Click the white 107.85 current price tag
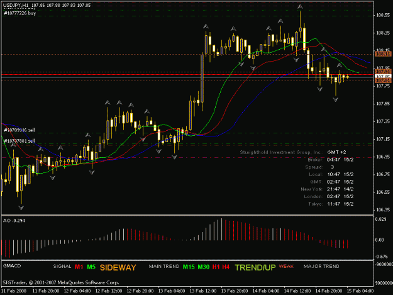Viewport: 393px width, 295px height. [x=383, y=76]
